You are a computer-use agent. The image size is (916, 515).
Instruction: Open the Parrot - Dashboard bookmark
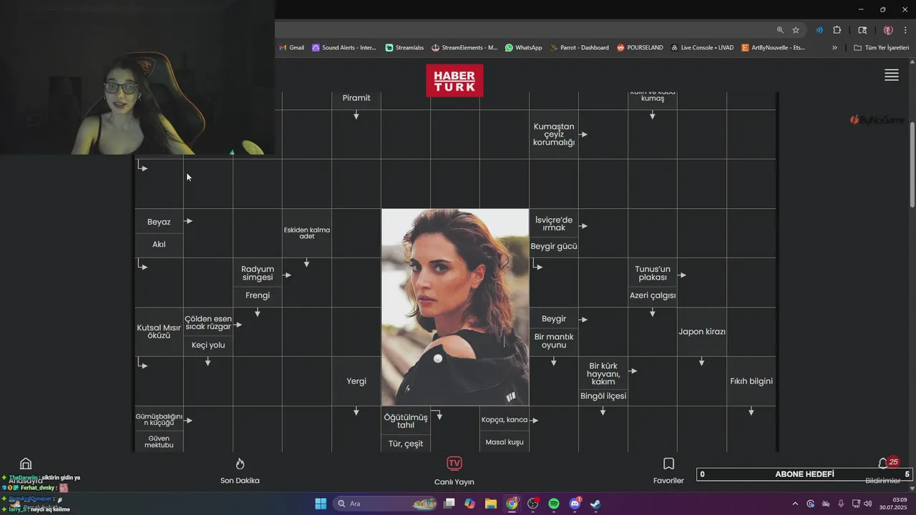pos(579,48)
